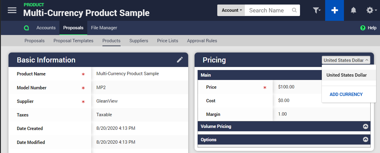Screen dimensions: 380x153
Task: Click the Volume Pricing header label
Action: coord(216,126)
